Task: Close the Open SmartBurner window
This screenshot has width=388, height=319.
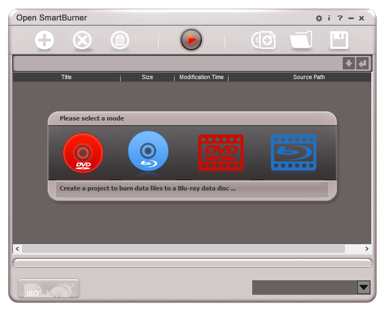Action: (362, 18)
